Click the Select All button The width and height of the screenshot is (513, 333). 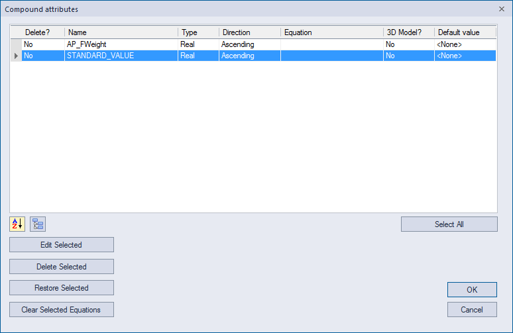pyautogui.click(x=449, y=224)
